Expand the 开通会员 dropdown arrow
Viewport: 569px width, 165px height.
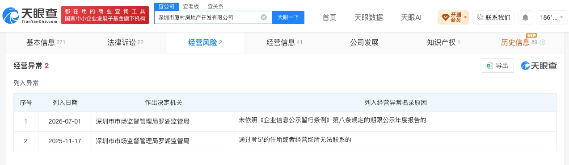point(465,17)
